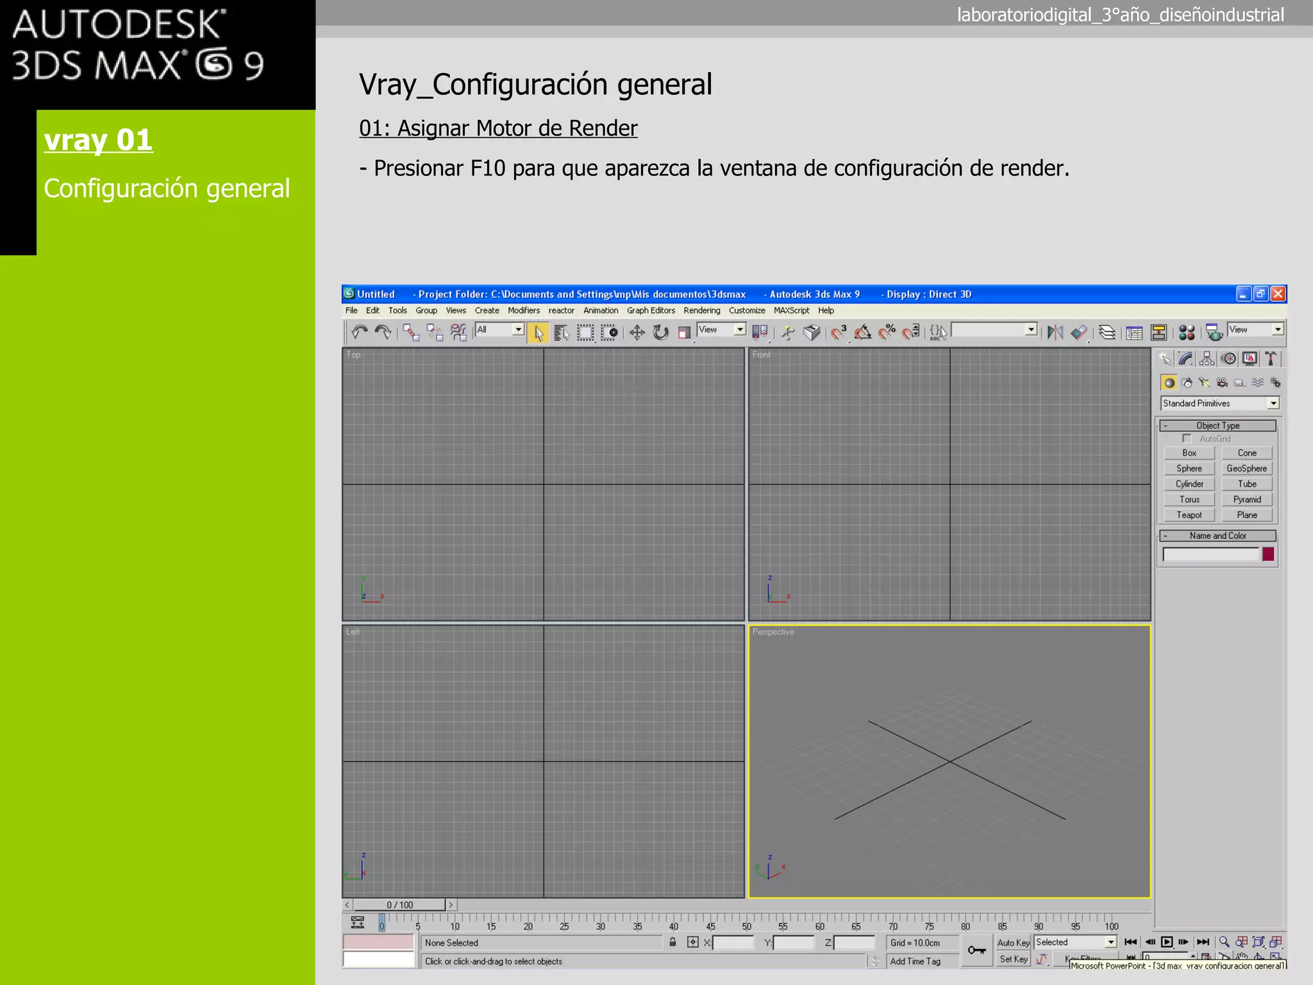
Task: Open the key mode 'Selected' dropdown
Action: coord(1075,943)
